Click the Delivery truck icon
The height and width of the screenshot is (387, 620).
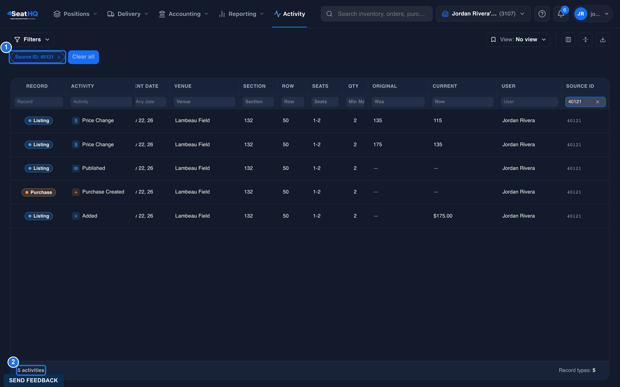coord(111,14)
